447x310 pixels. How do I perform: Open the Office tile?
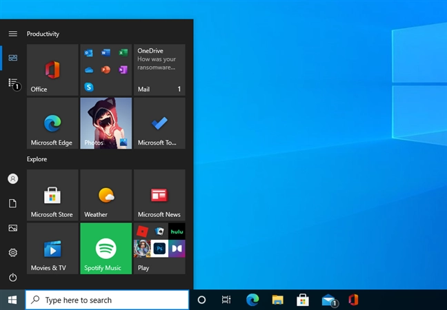tap(52, 70)
